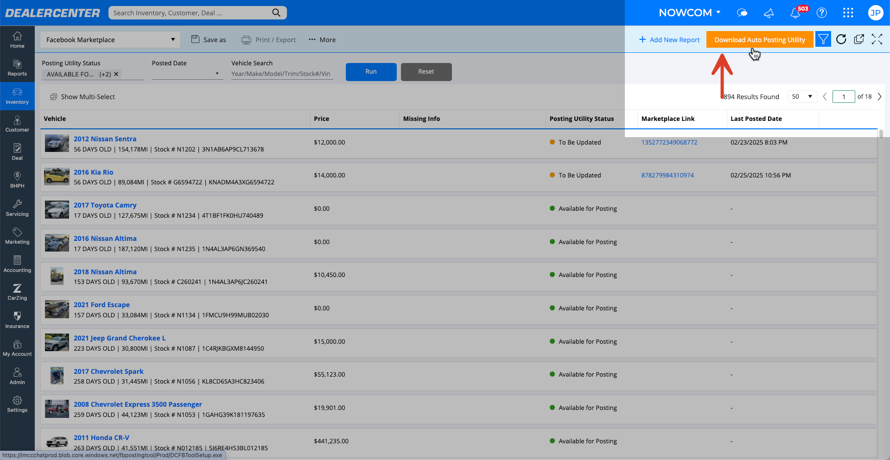
Task: Open the Reports sidebar section
Action: tap(17, 68)
